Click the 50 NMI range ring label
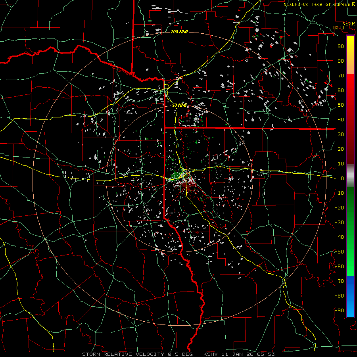Image resolution: width=357 pixels, height=357 pixels. tap(179, 105)
